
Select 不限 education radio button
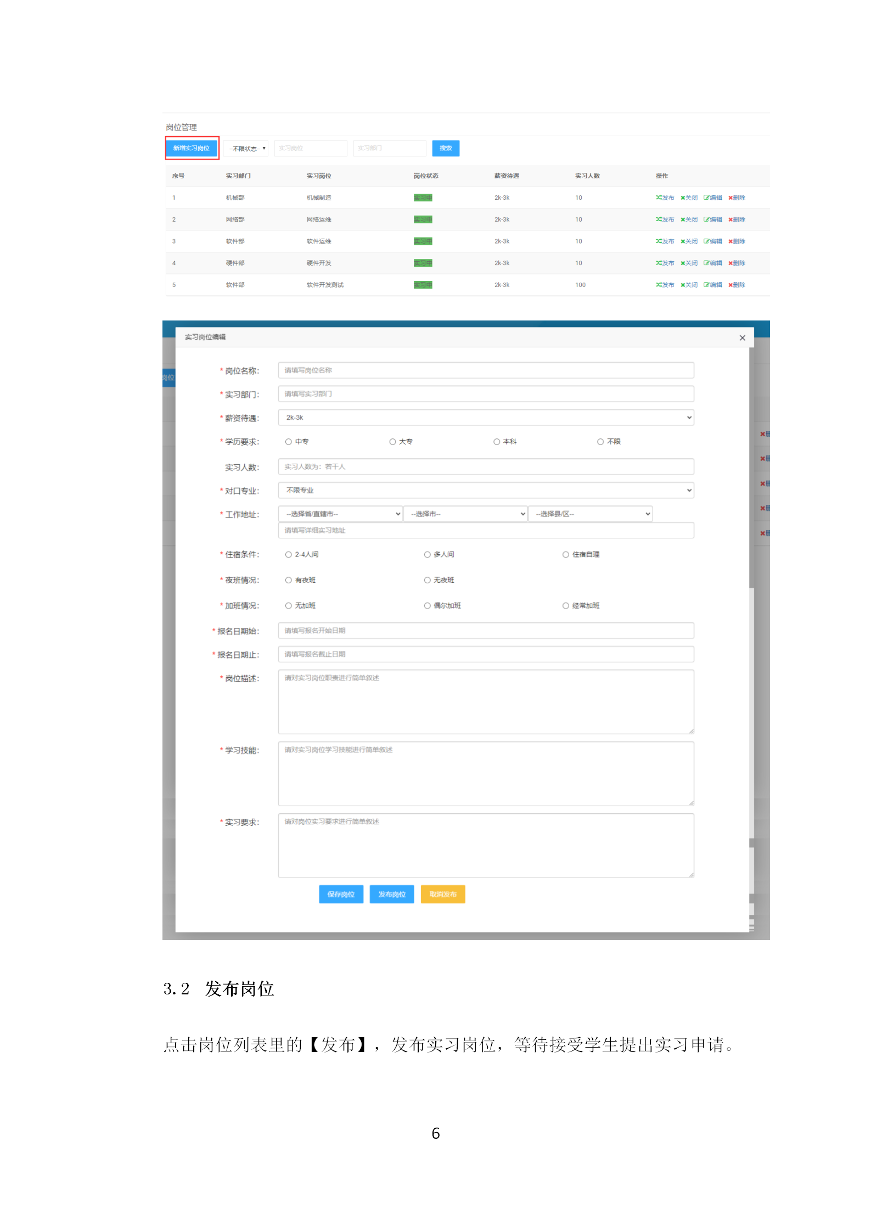click(x=600, y=442)
